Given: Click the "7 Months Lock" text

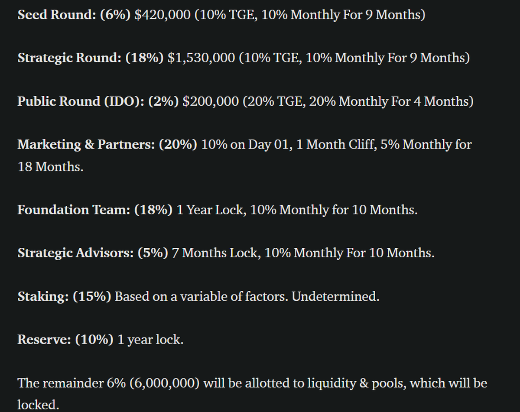Looking at the screenshot, I should click(x=214, y=253).
